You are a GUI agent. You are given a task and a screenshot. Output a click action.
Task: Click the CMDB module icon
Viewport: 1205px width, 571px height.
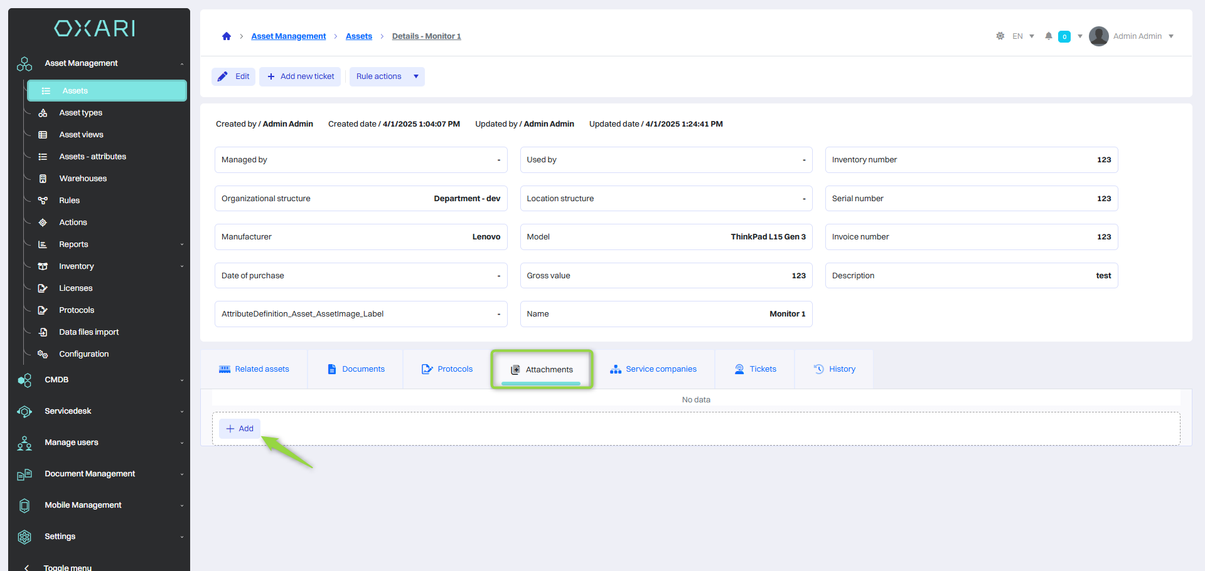24,380
